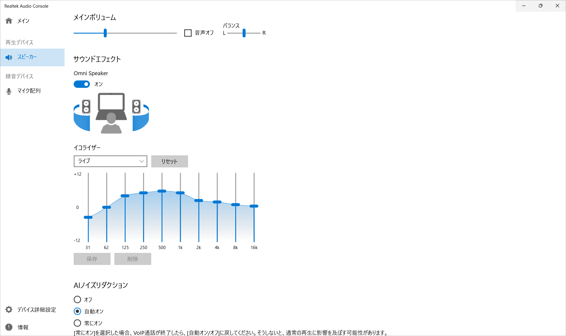This screenshot has width=566, height=336.
Task: Enable the 音声オフ mute checkbox
Action: point(188,33)
